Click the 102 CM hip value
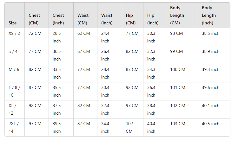This screenshot has width=238, height=141. tap(129, 127)
